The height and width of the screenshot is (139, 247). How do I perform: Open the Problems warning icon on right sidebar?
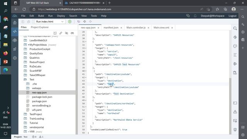pyautogui.click(x=235, y=112)
